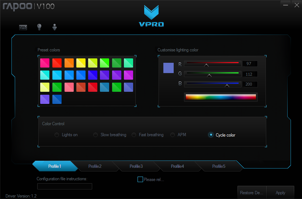Viewport: 302px width, 199px height.
Task: Pick the pink preset in first row
Action: pos(45,63)
